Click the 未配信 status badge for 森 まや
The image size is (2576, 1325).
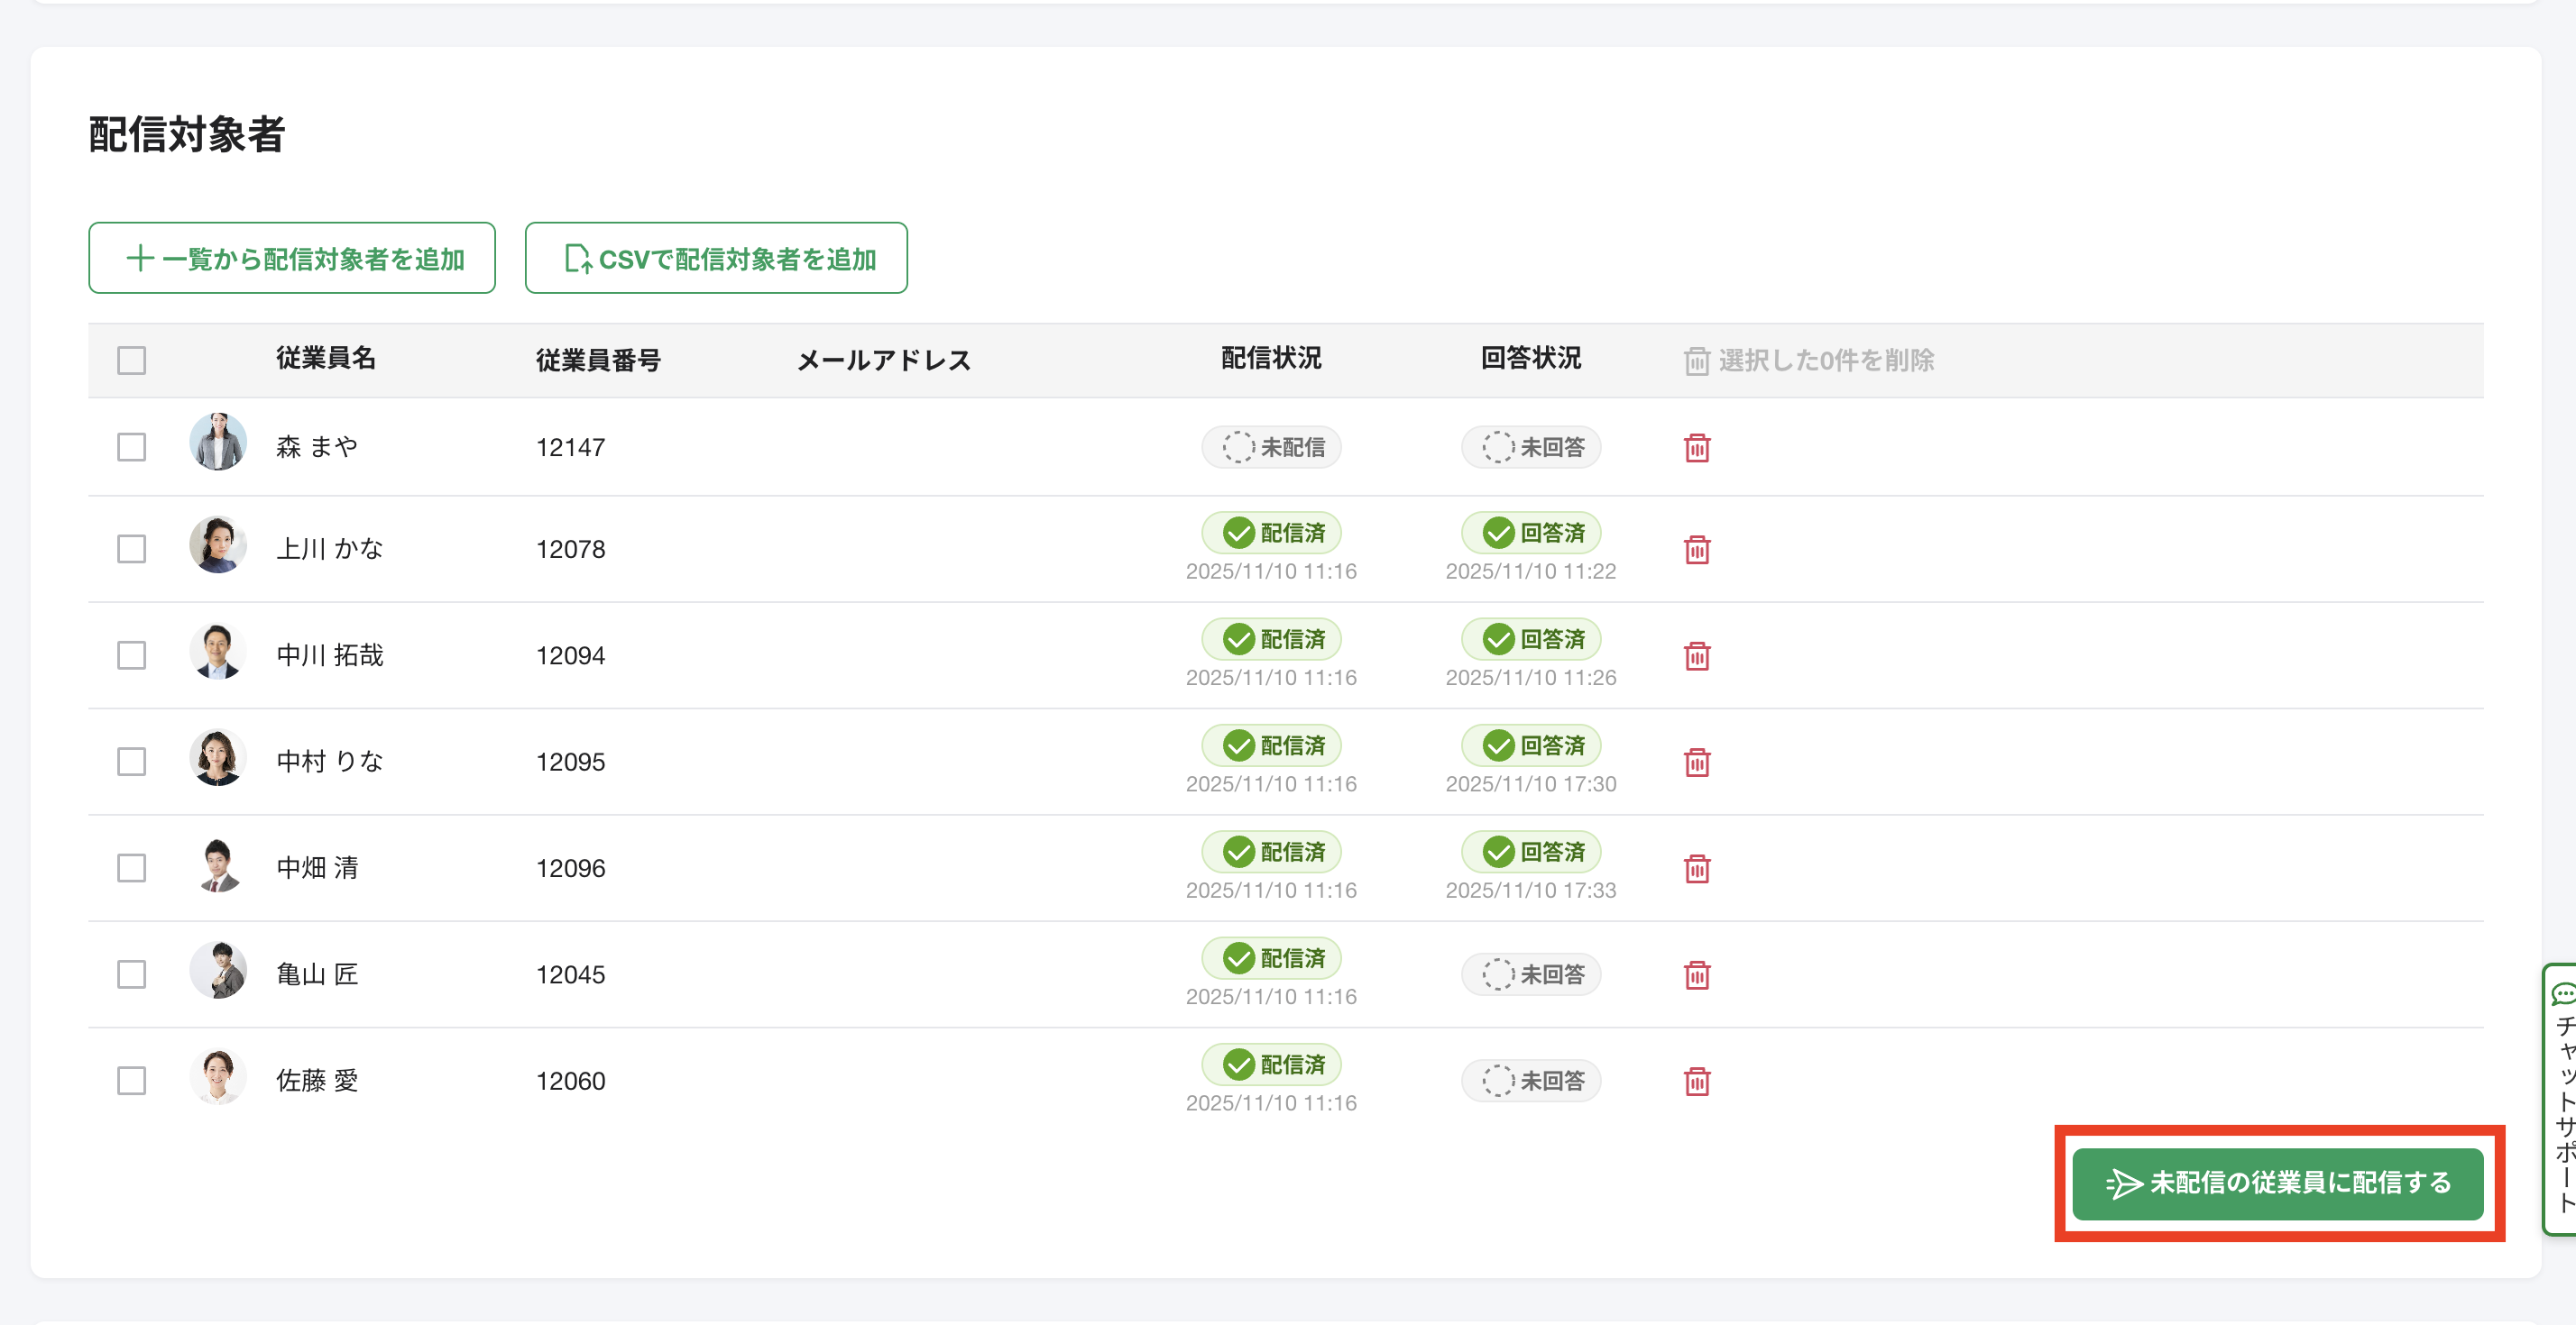[1271, 447]
